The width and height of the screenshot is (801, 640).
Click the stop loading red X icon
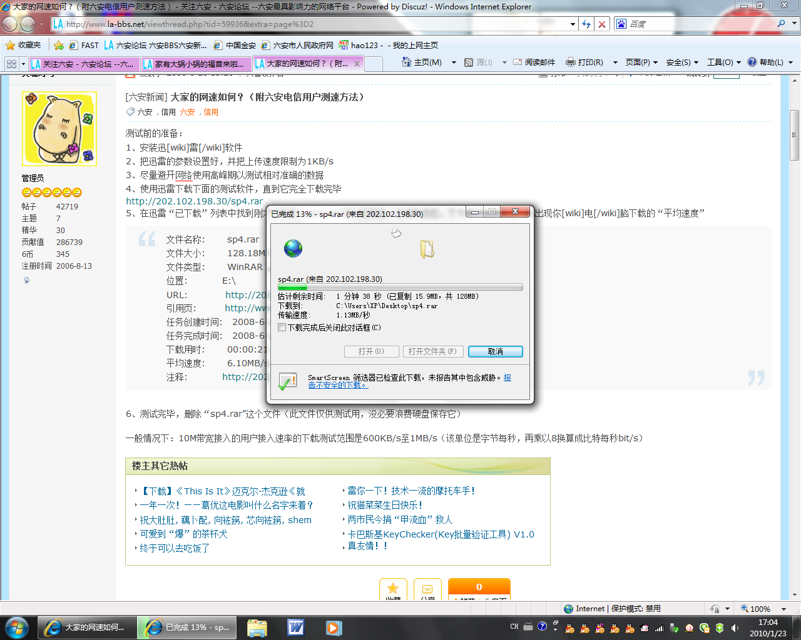pyautogui.click(x=602, y=24)
